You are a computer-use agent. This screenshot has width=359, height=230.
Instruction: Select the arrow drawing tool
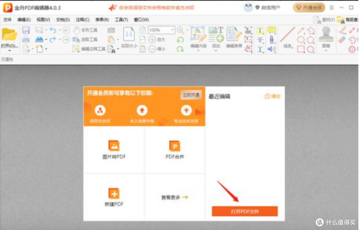301,31
